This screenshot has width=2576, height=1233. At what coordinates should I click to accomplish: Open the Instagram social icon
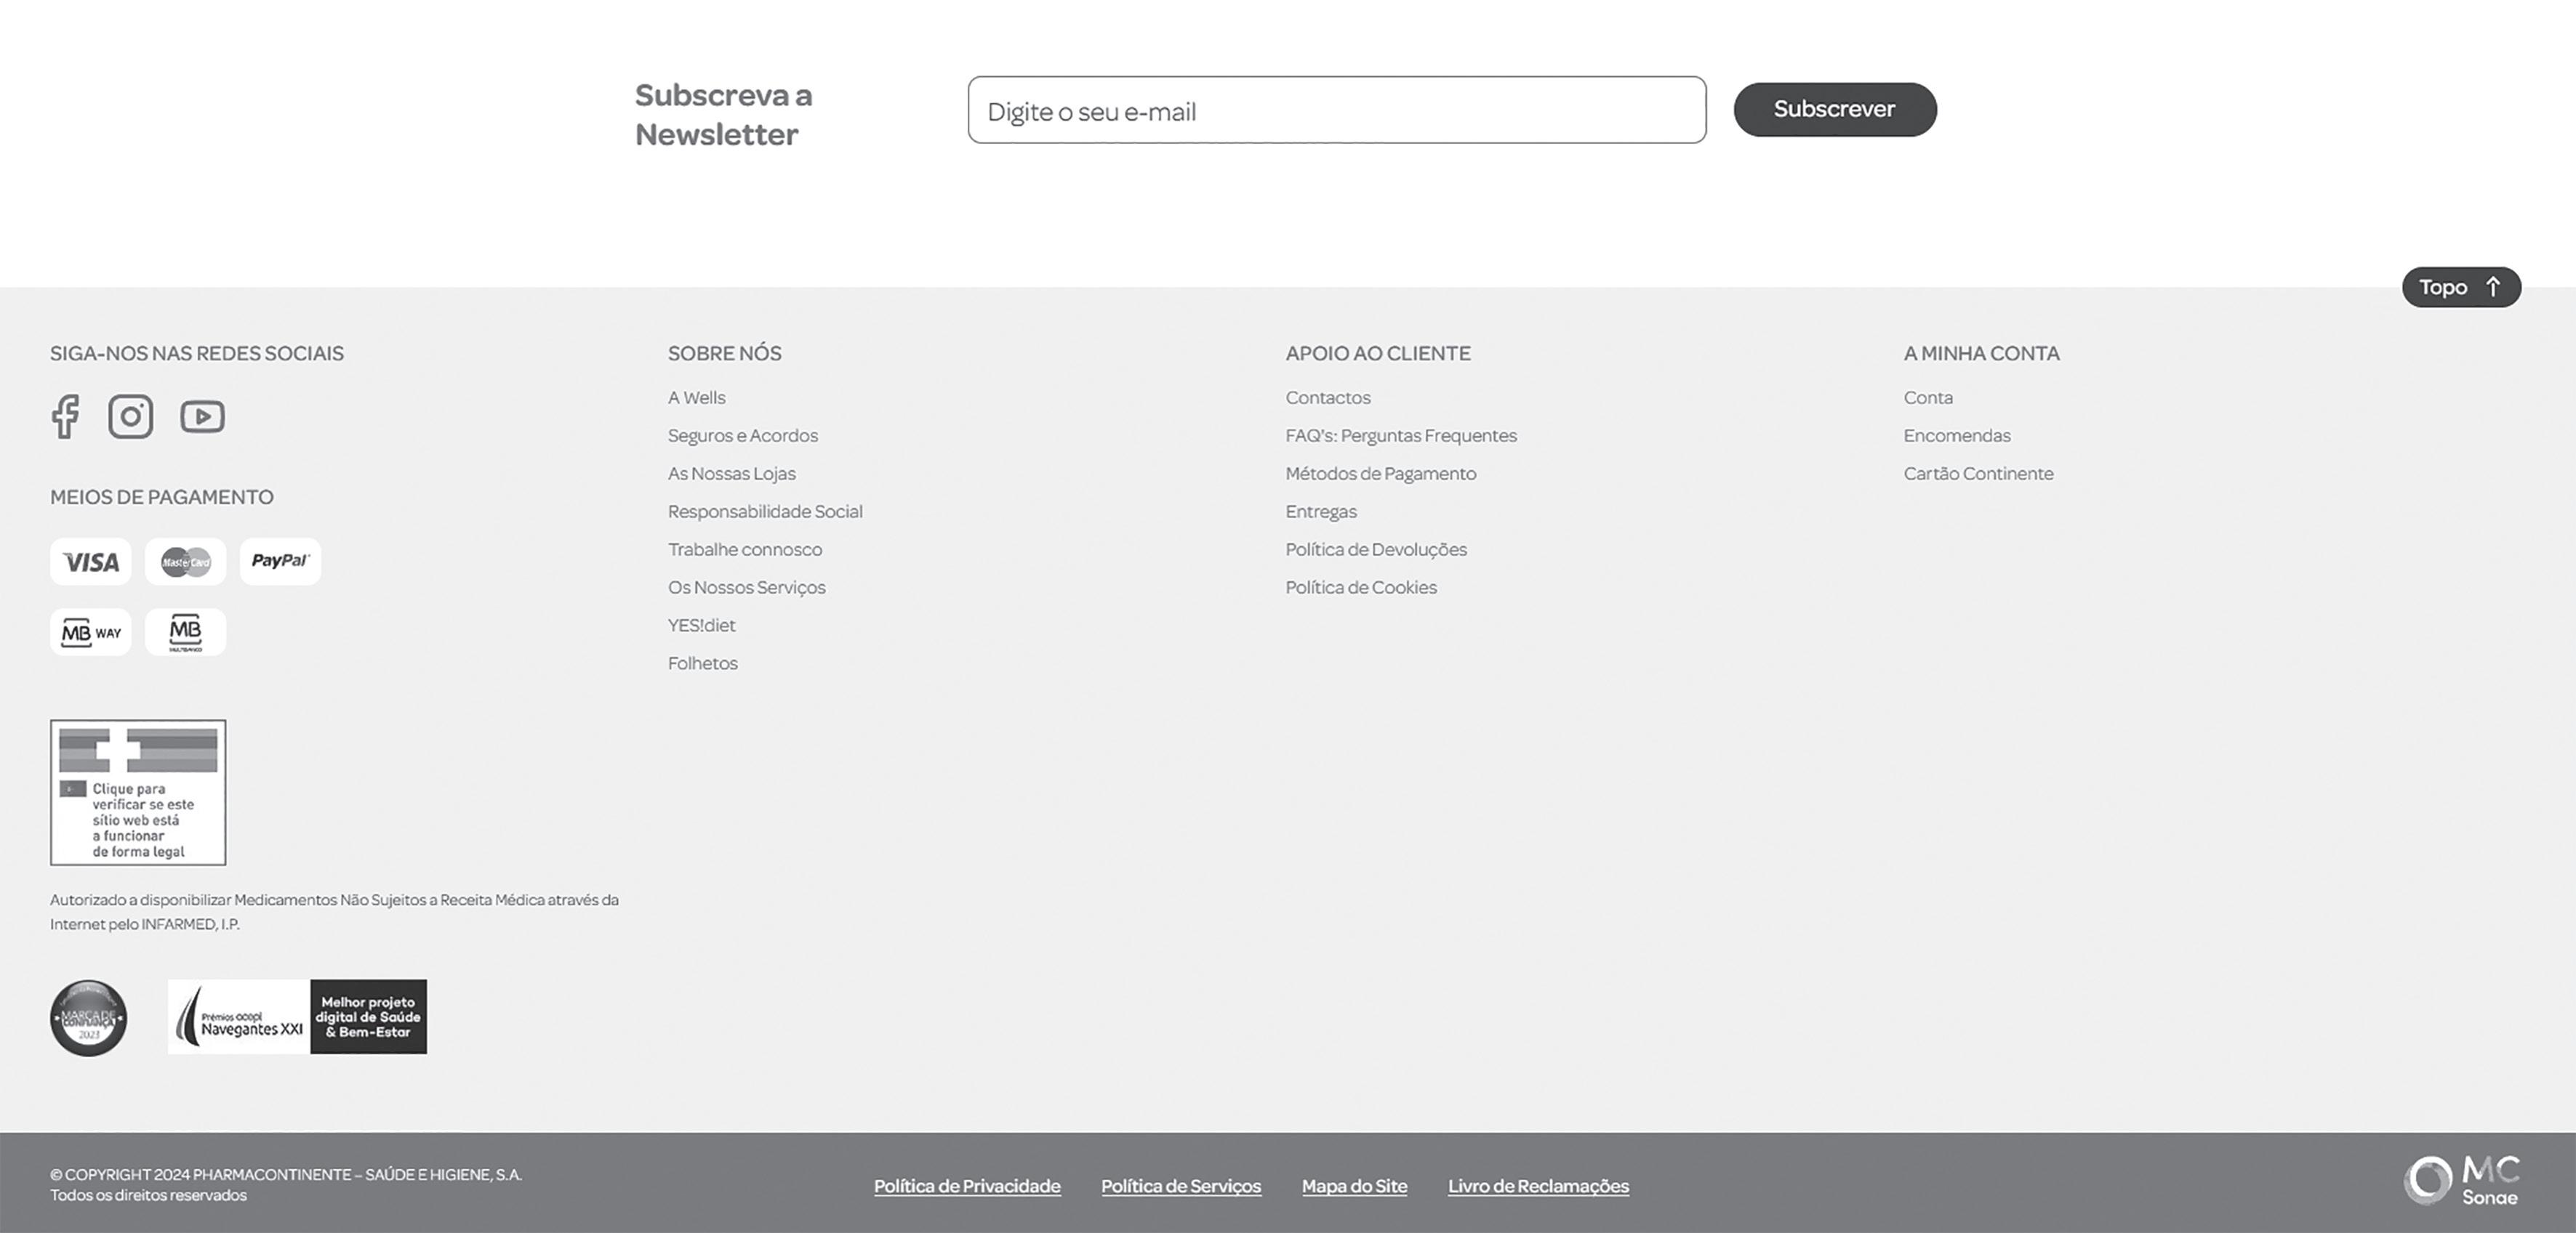click(x=131, y=416)
